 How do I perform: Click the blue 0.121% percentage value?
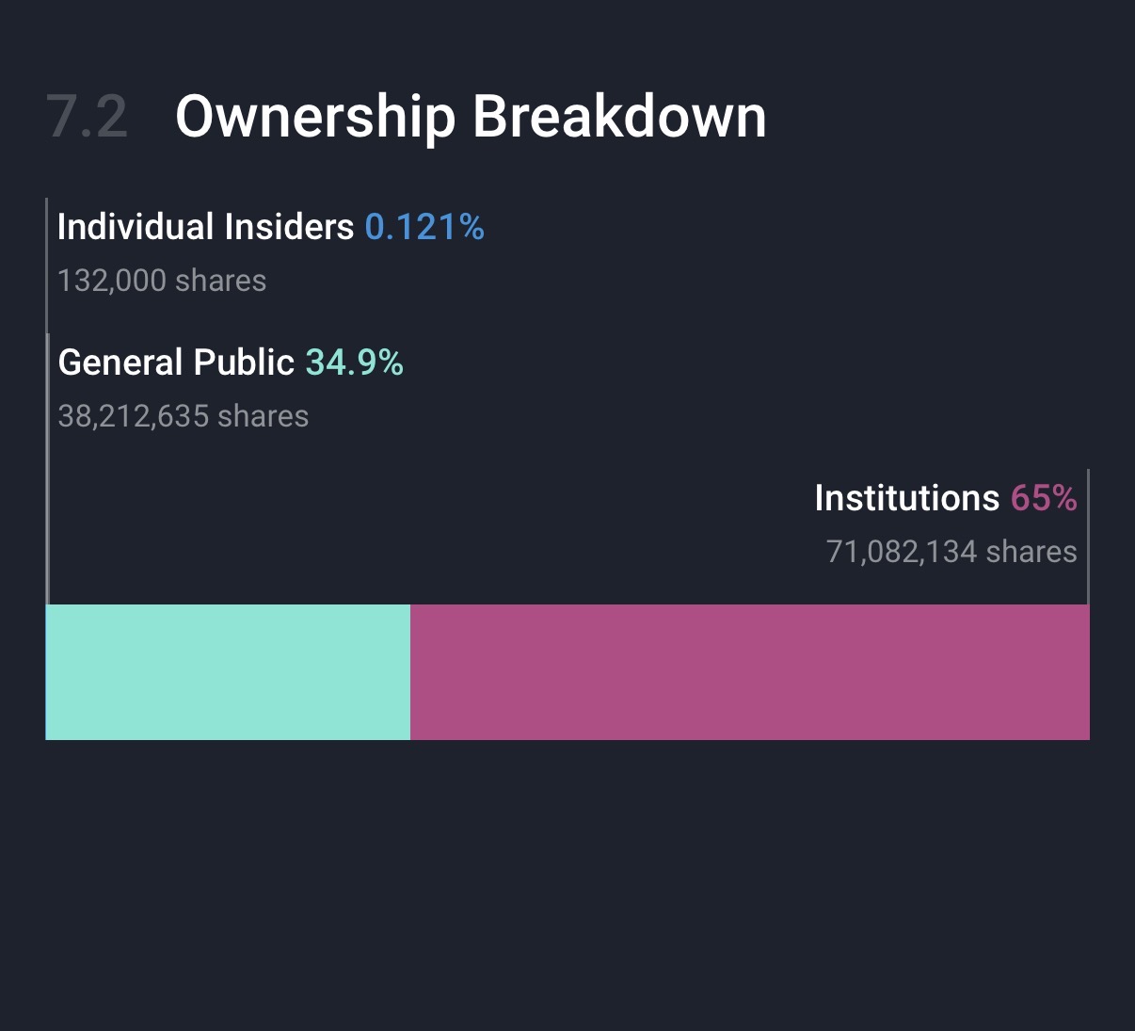click(x=424, y=227)
